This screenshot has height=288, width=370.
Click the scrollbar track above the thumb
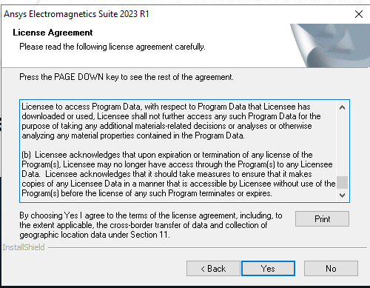coord(342,144)
